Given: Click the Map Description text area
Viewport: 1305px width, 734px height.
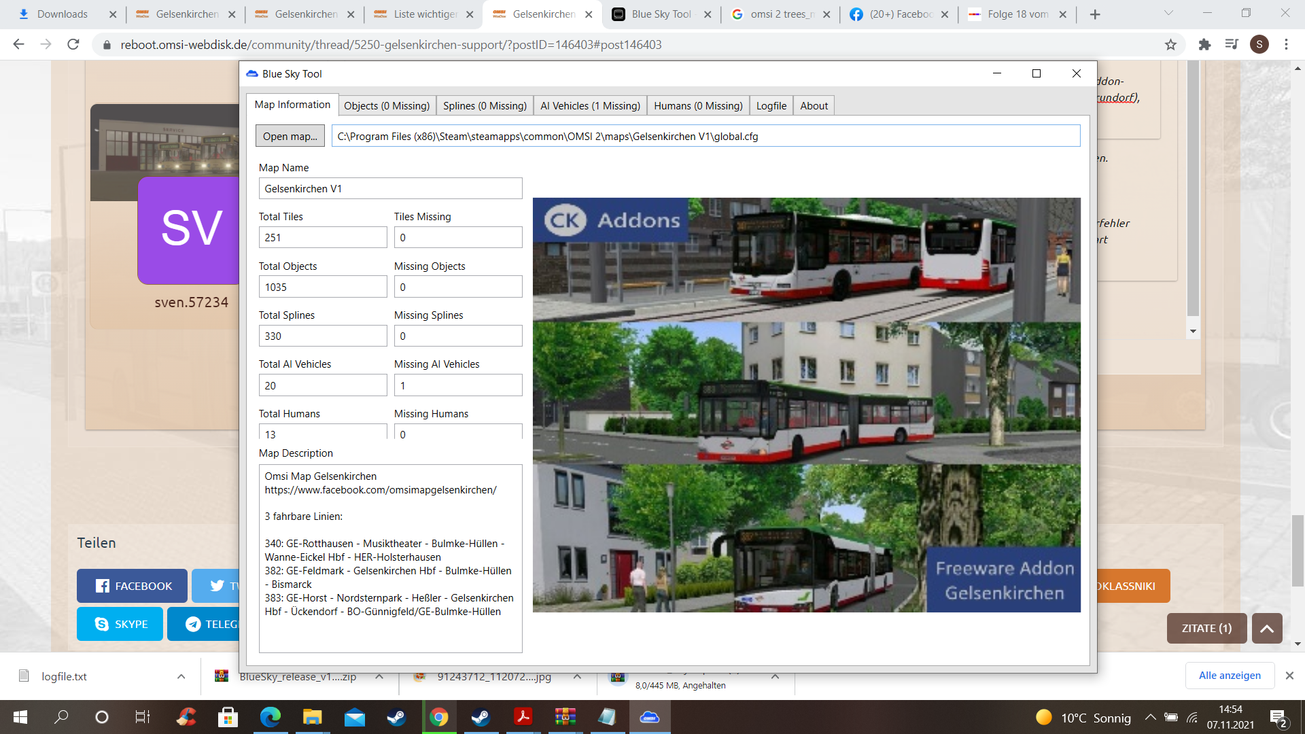Looking at the screenshot, I should 390,559.
